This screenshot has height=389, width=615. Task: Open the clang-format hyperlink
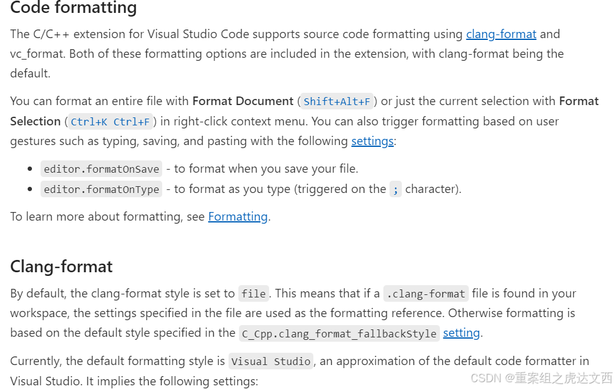point(501,34)
